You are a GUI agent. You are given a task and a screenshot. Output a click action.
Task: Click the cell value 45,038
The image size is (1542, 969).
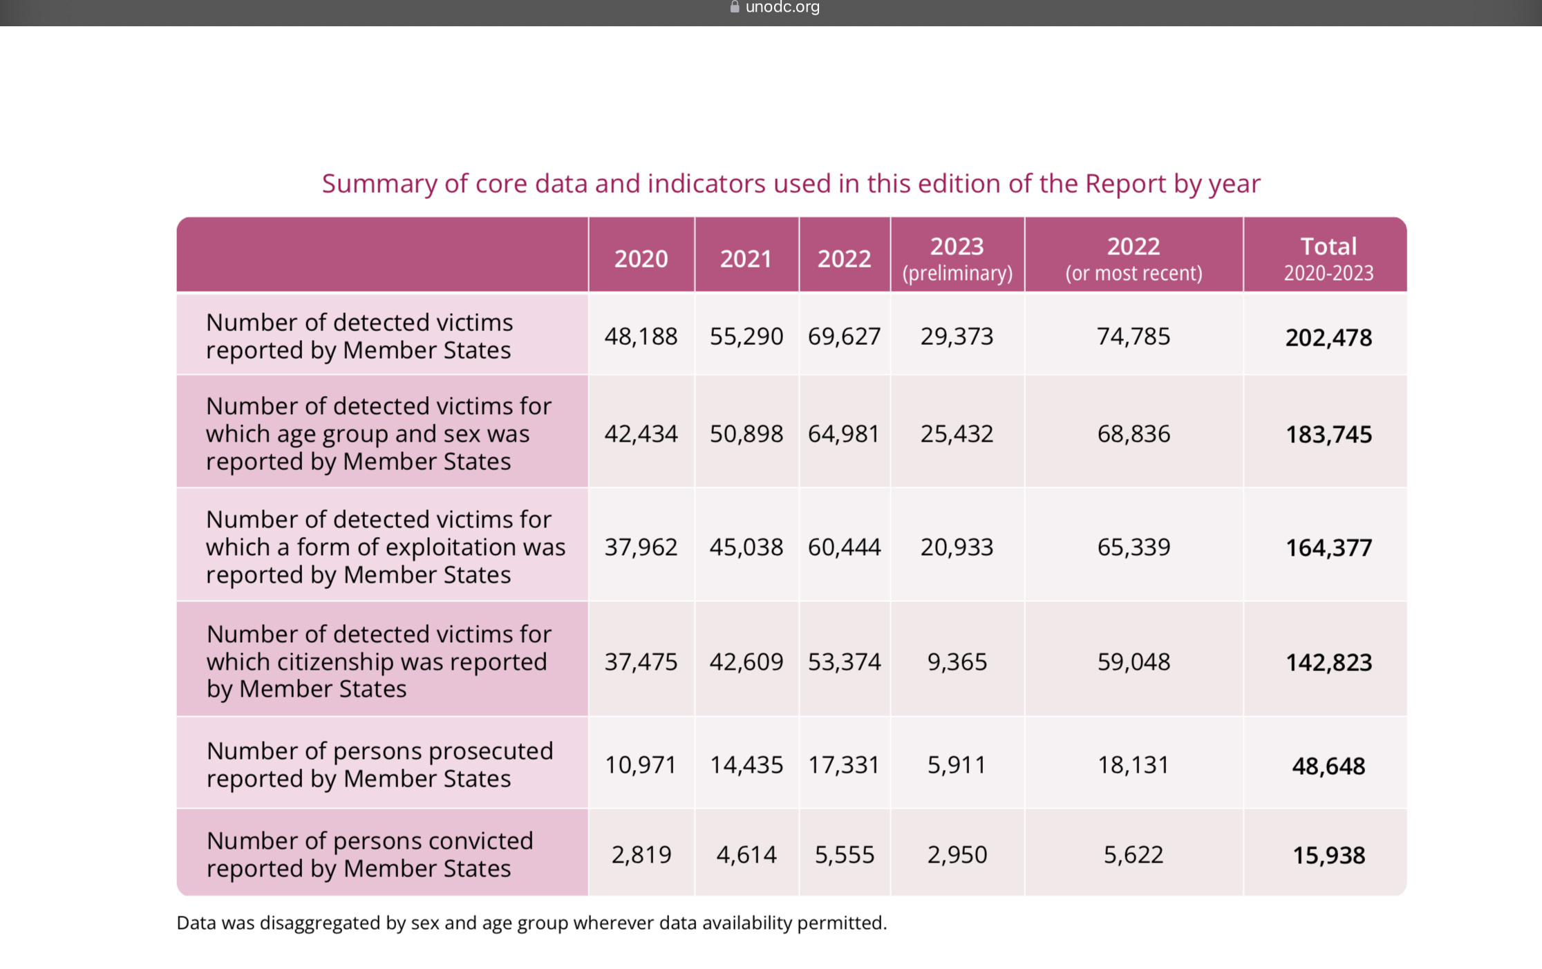click(746, 547)
